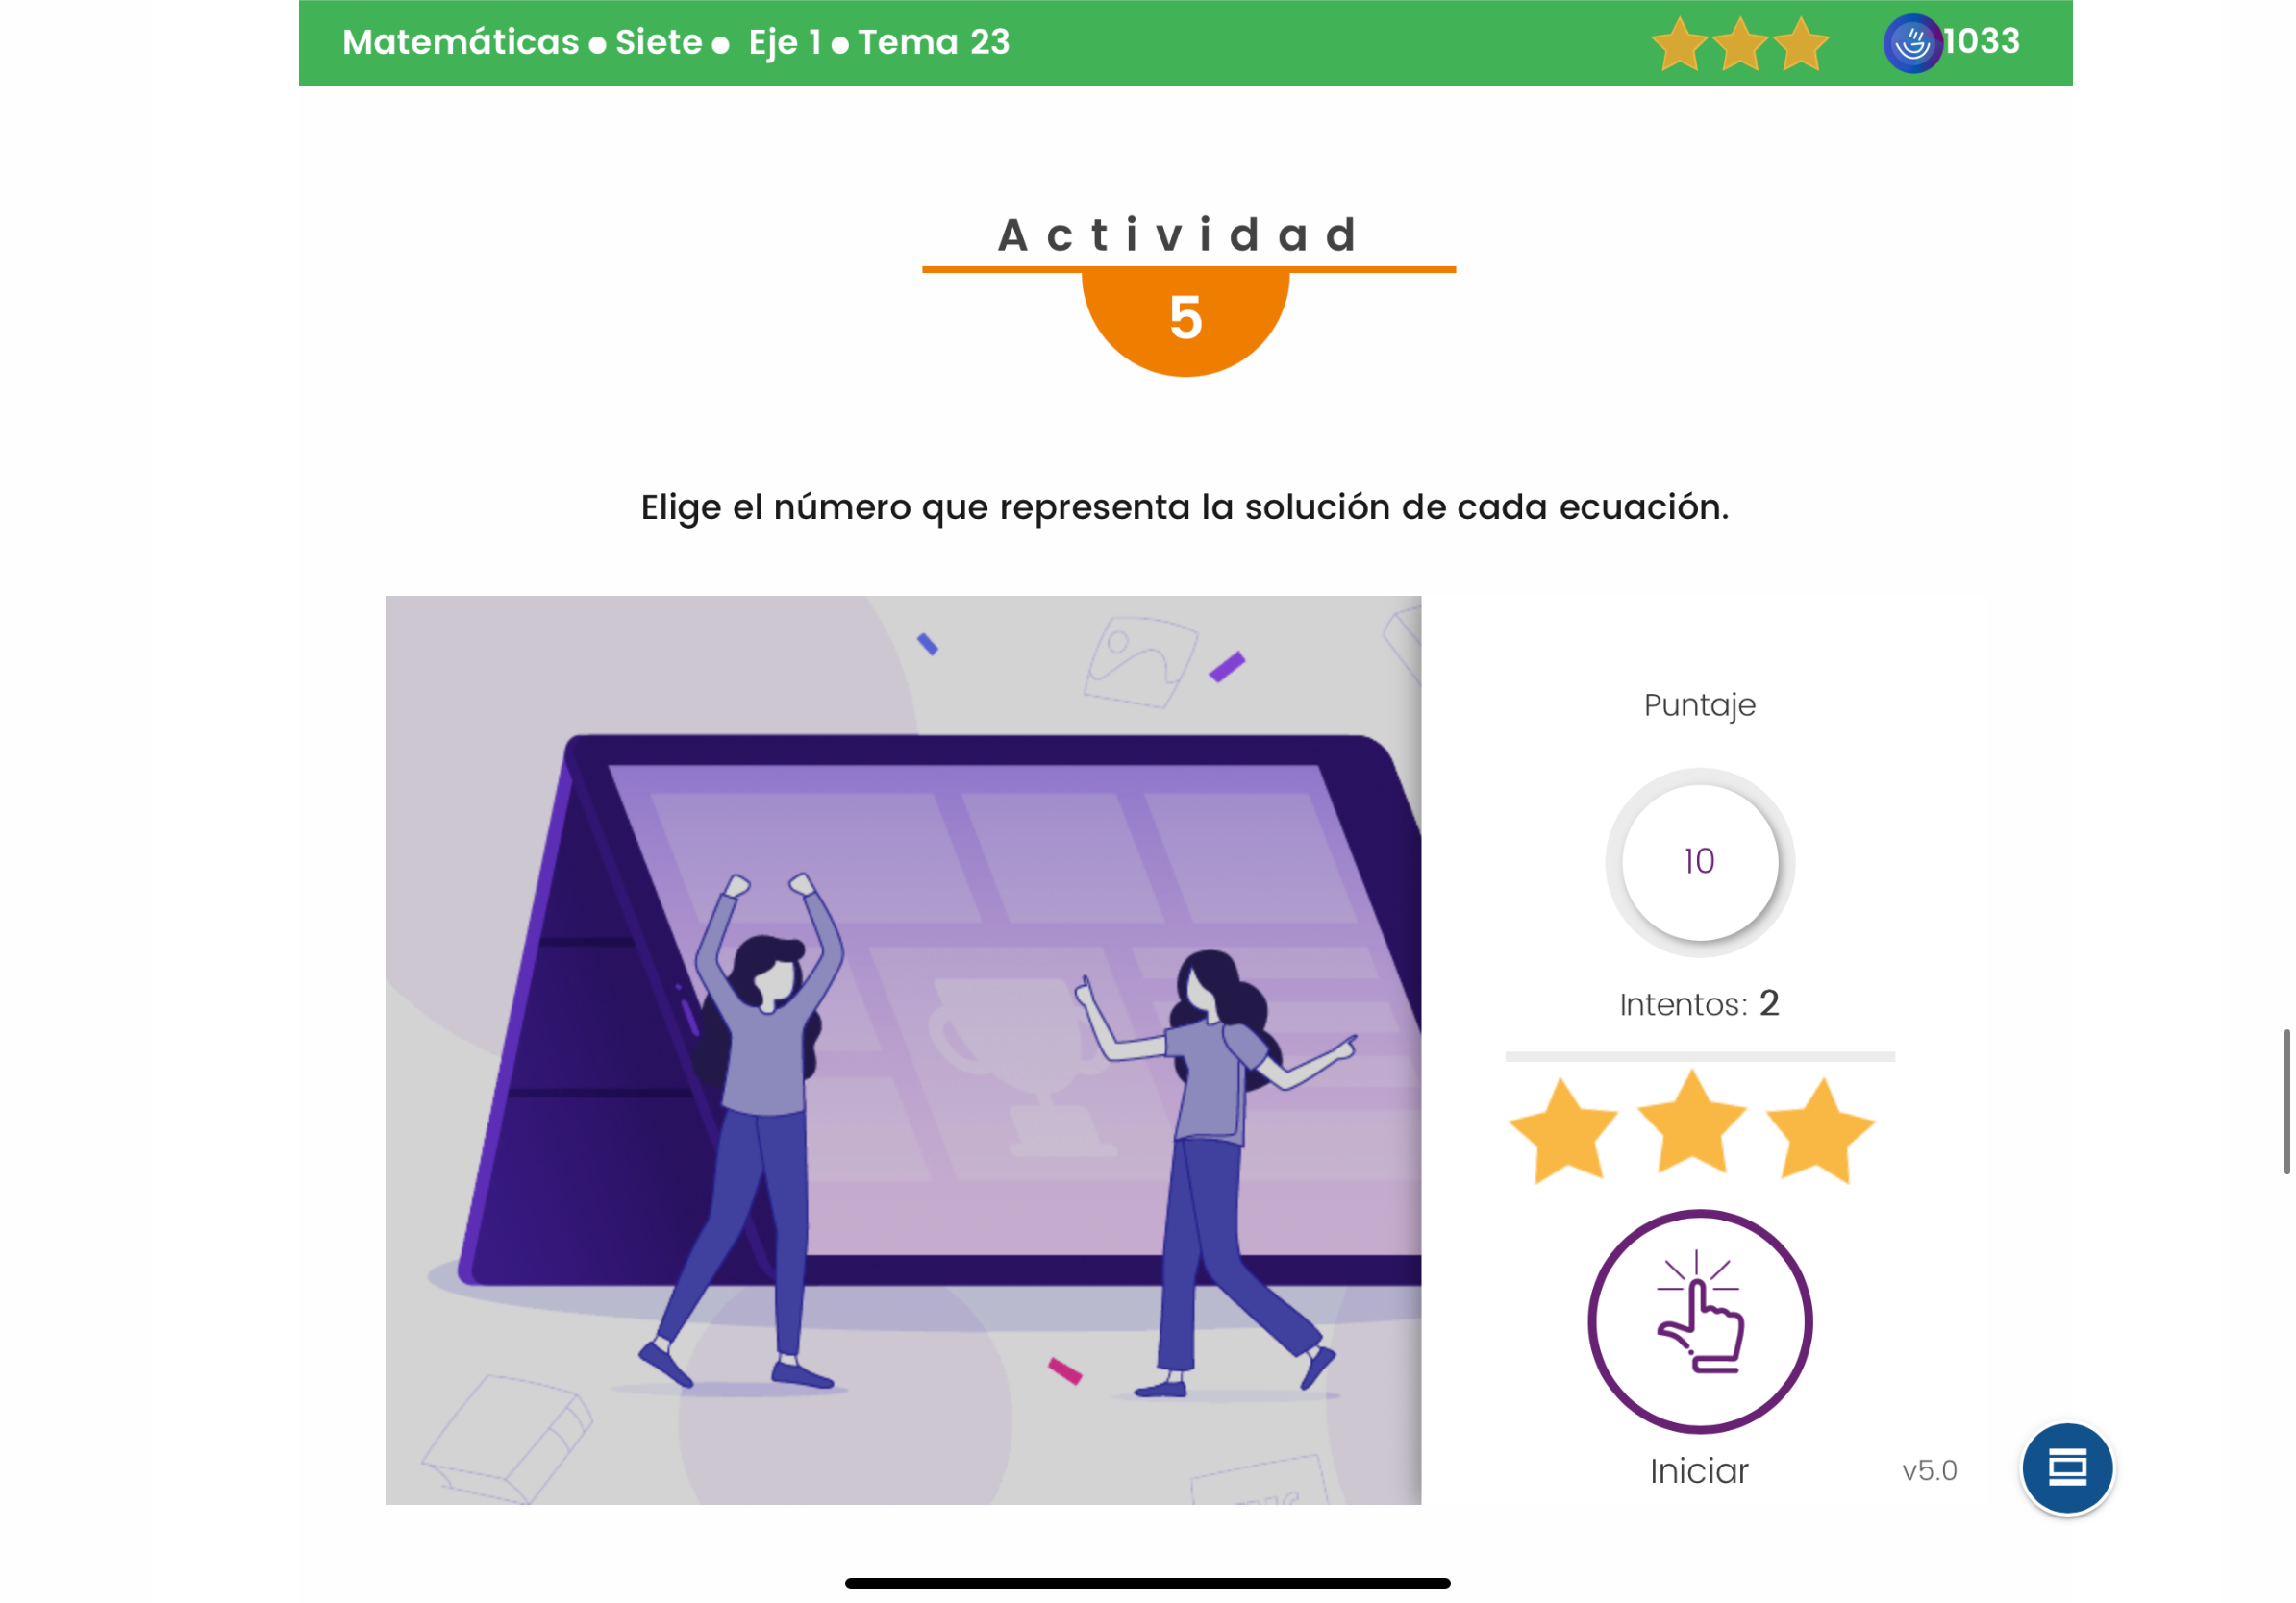Click the 1033 points total

(x=1980, y=41)
